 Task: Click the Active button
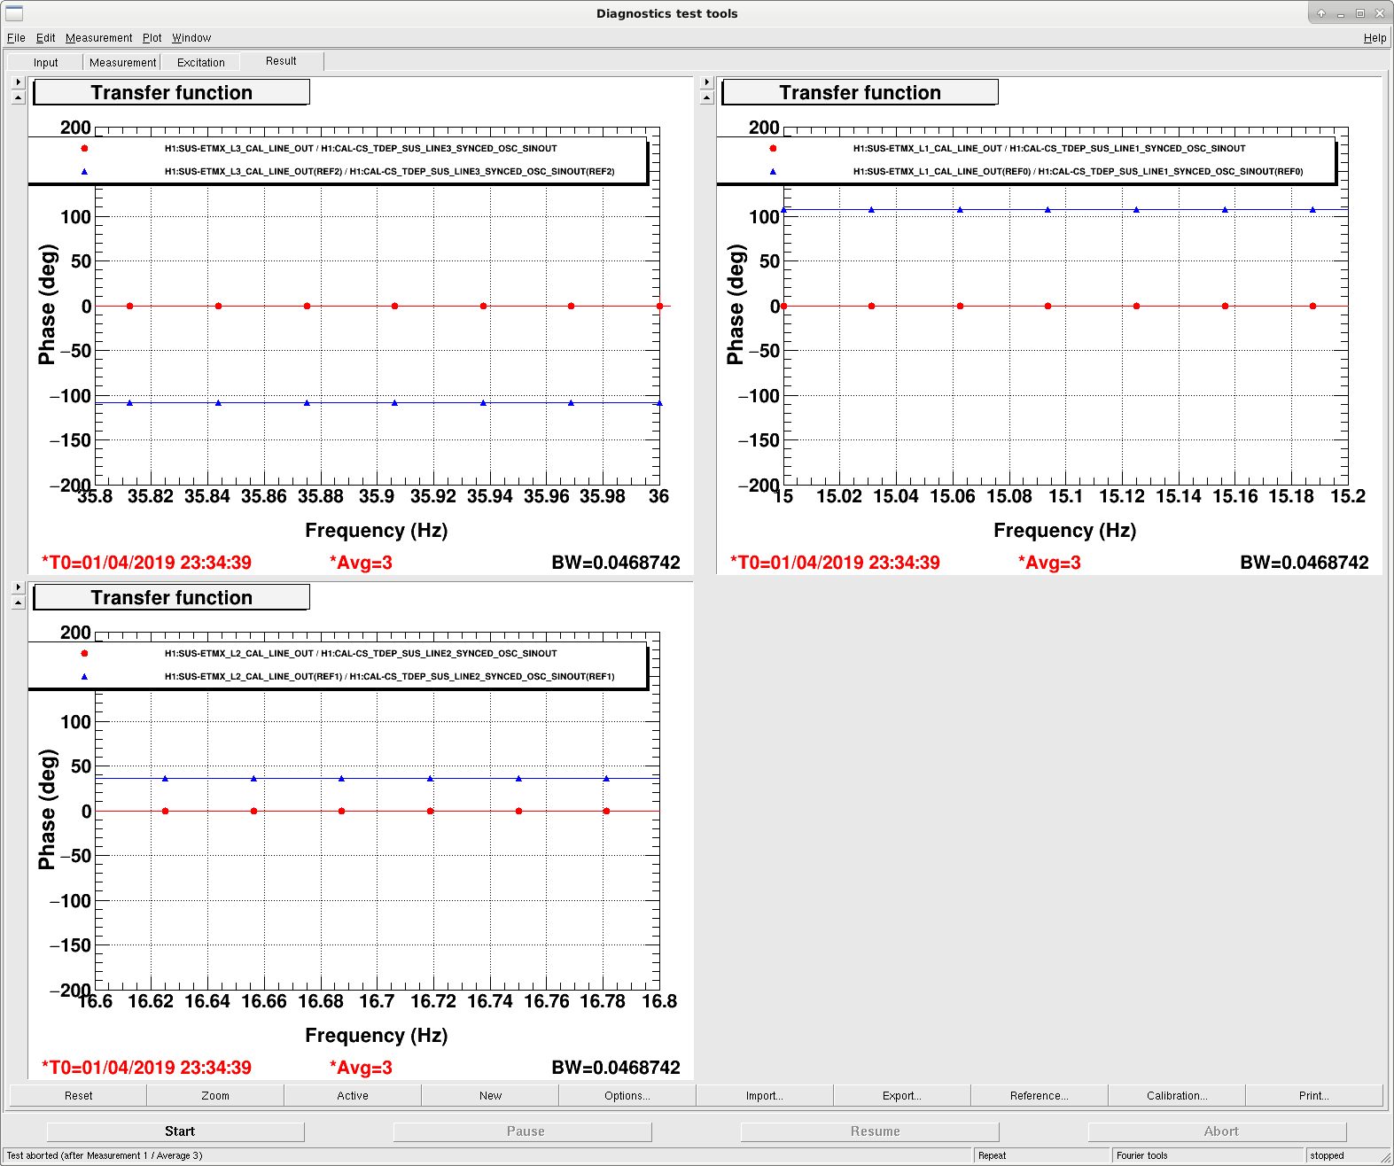click(353, 1096)
